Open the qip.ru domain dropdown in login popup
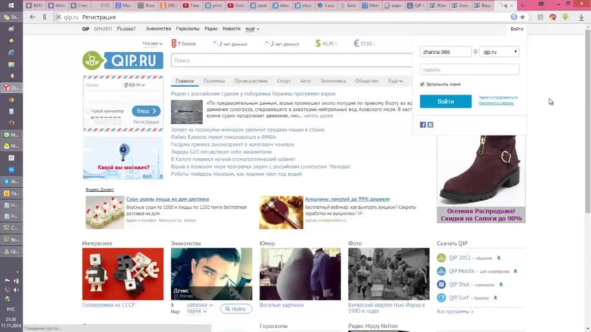The width and height of the screenshot is (591, 332). (x=500, y=52)
